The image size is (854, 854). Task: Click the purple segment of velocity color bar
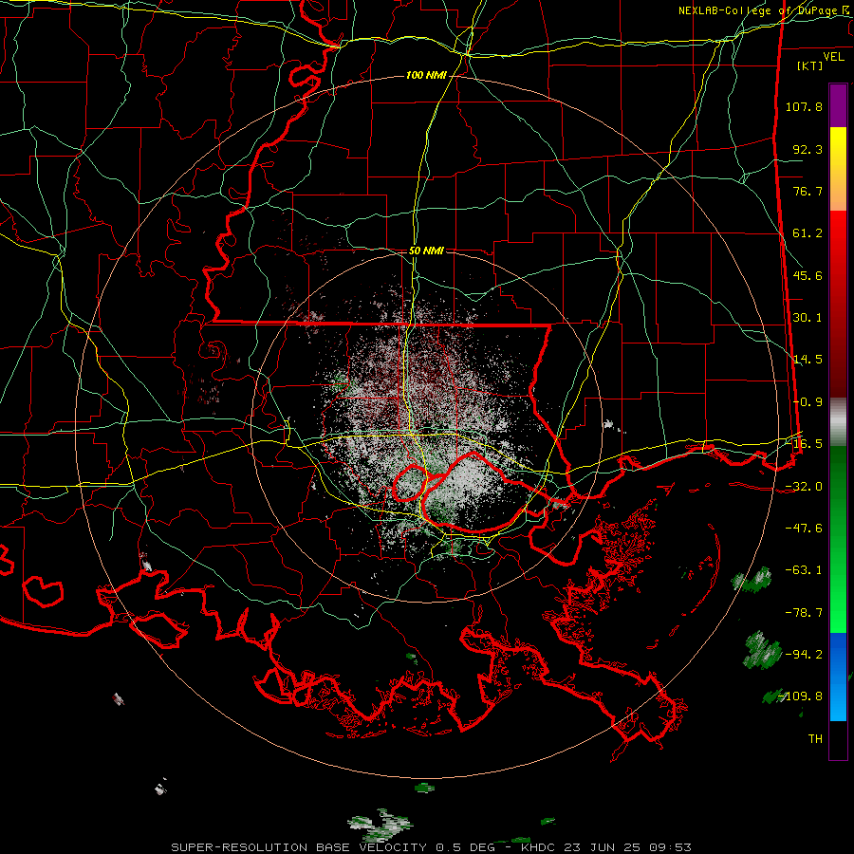[838, 105]
